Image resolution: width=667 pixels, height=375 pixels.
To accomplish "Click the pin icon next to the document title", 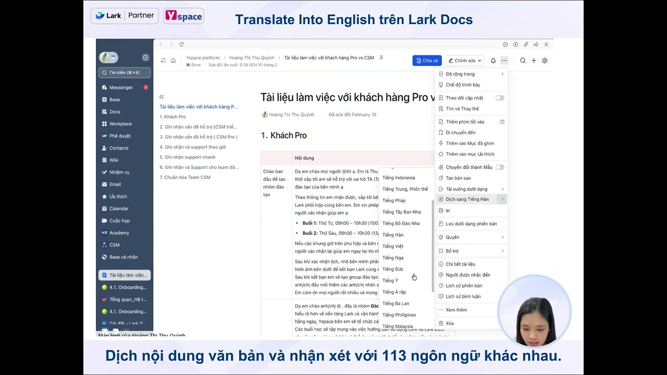I will click(381, 58).
